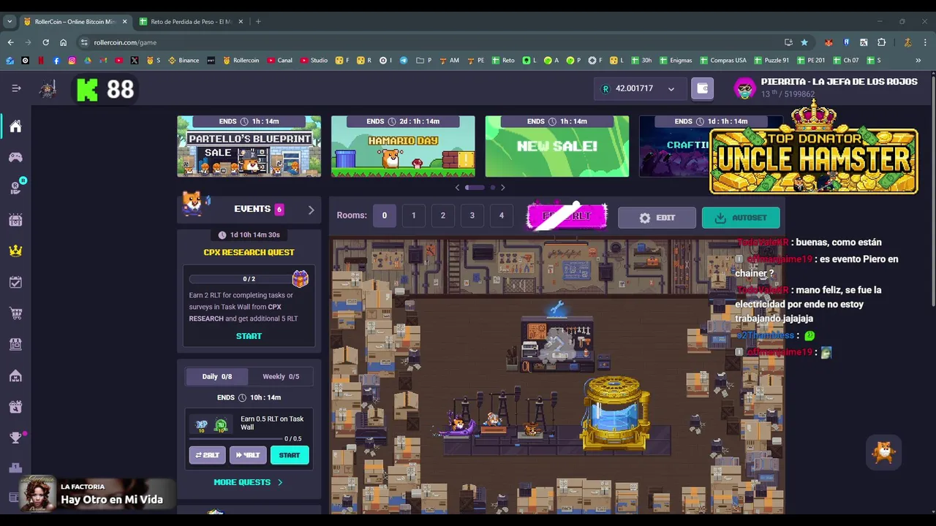Open the Compras USA bookmark
This screenshot has height=526, width=936.
tap(722, 60)
